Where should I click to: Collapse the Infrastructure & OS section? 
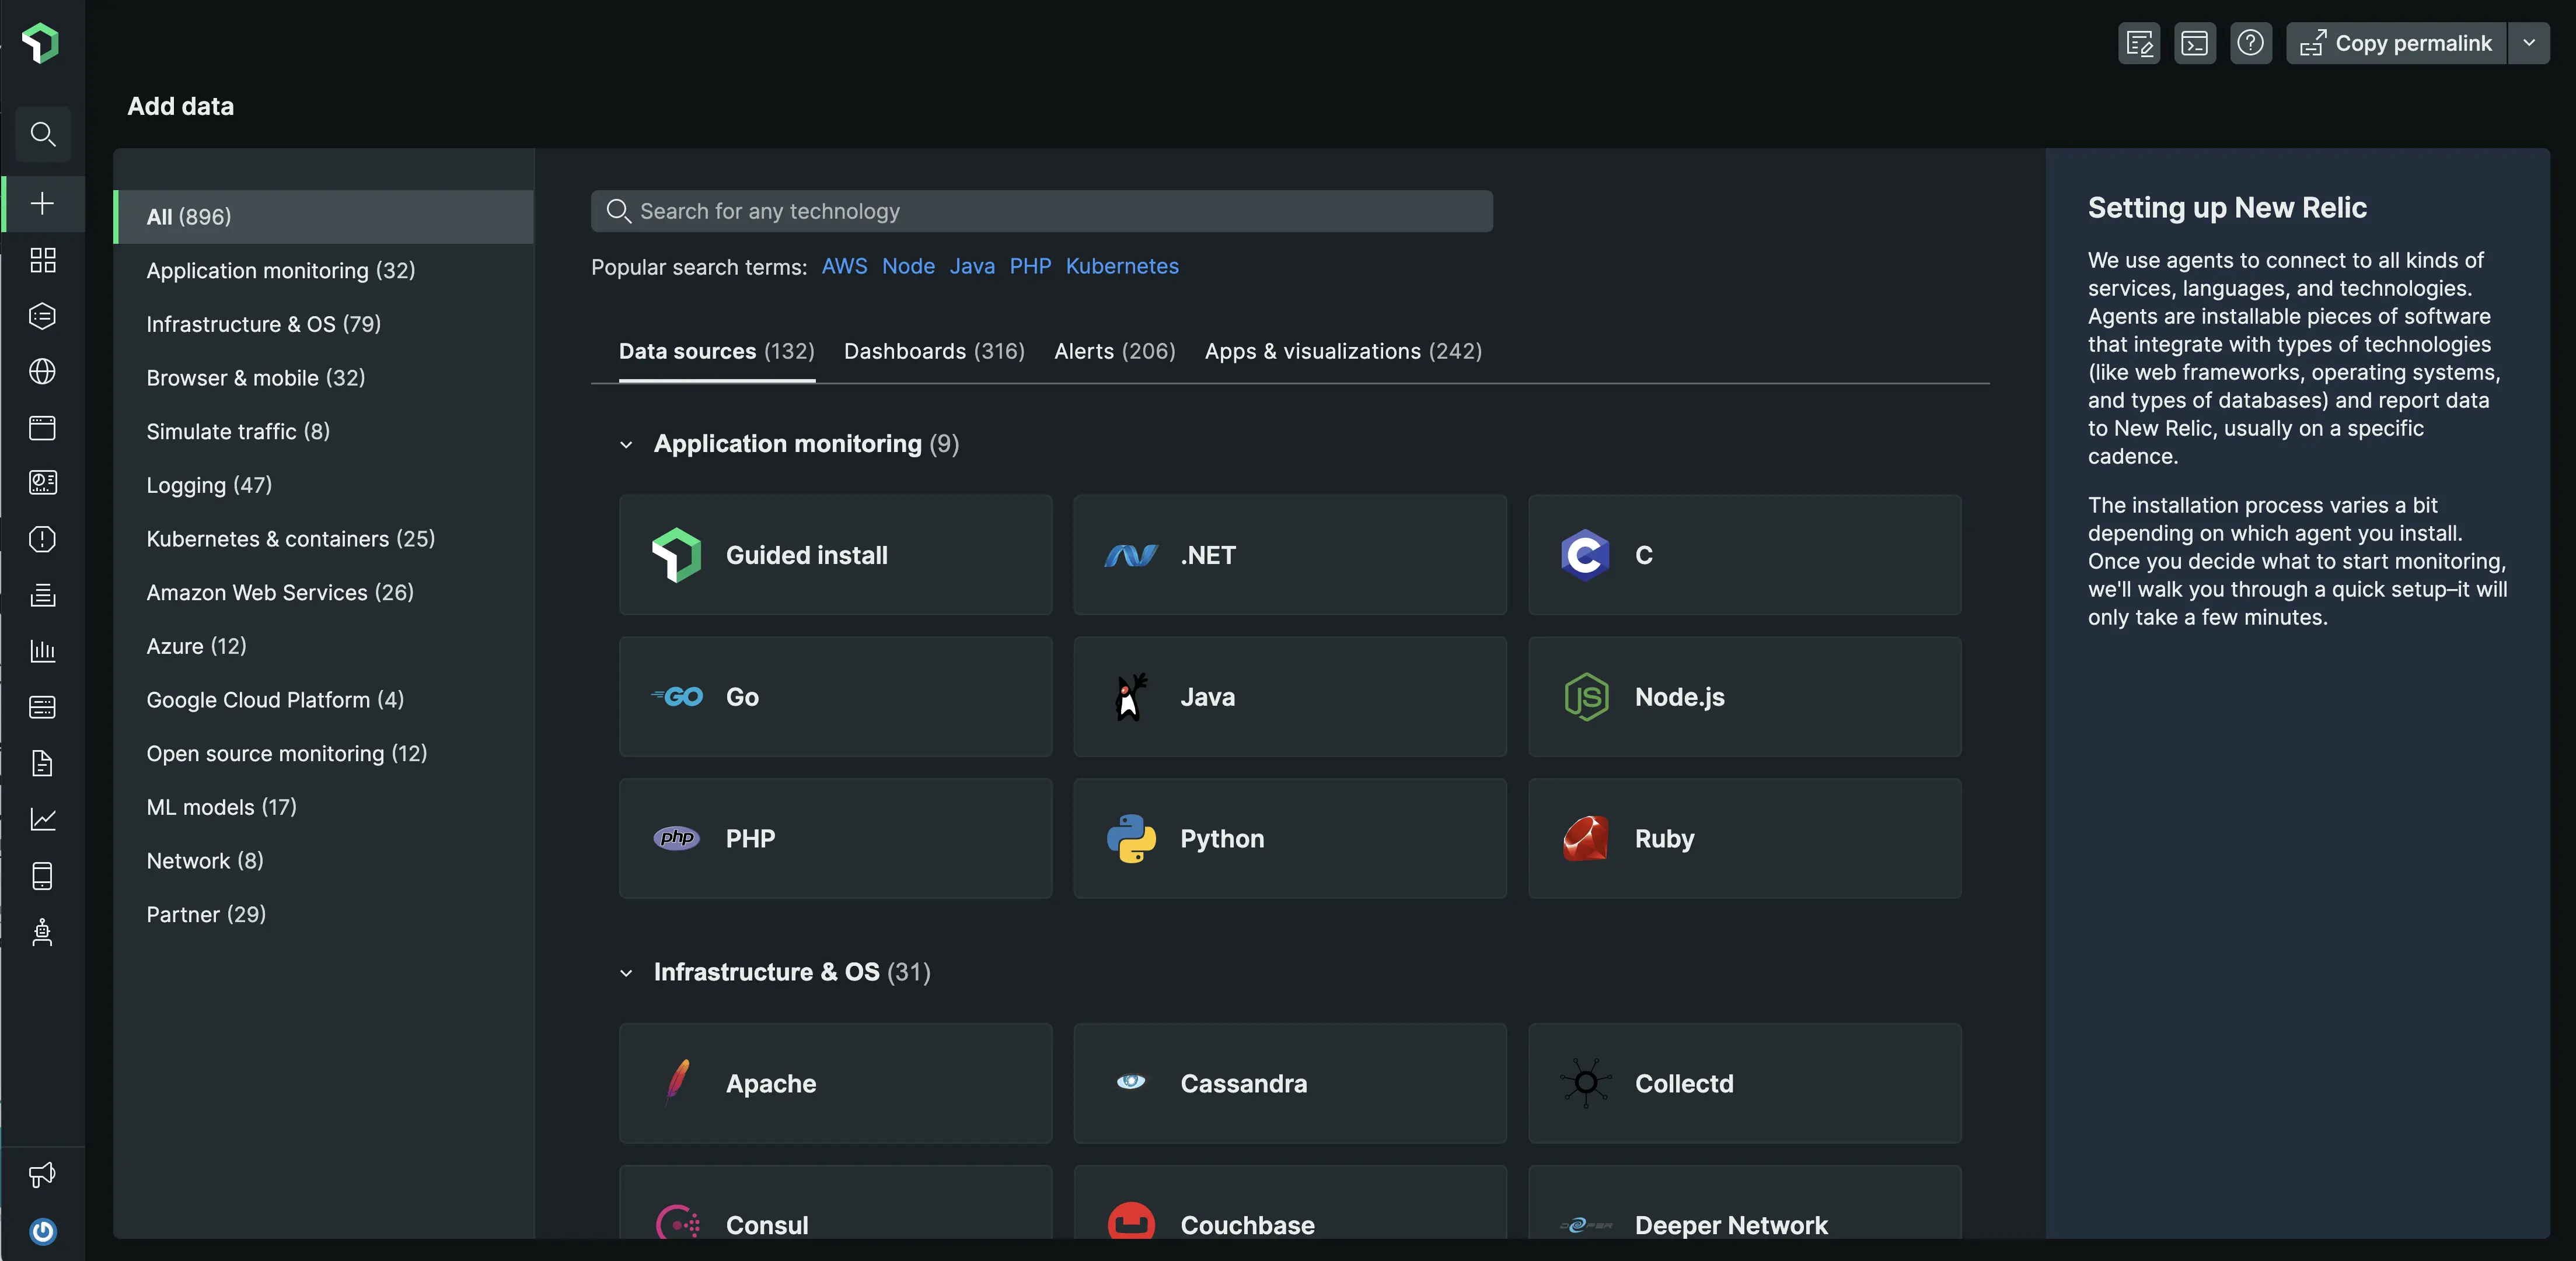click(x=626, y=972)
